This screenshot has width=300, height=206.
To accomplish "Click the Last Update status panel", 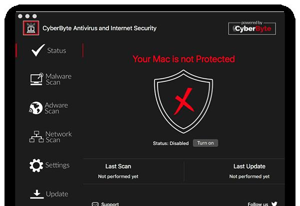I will [x=249, y=171].
